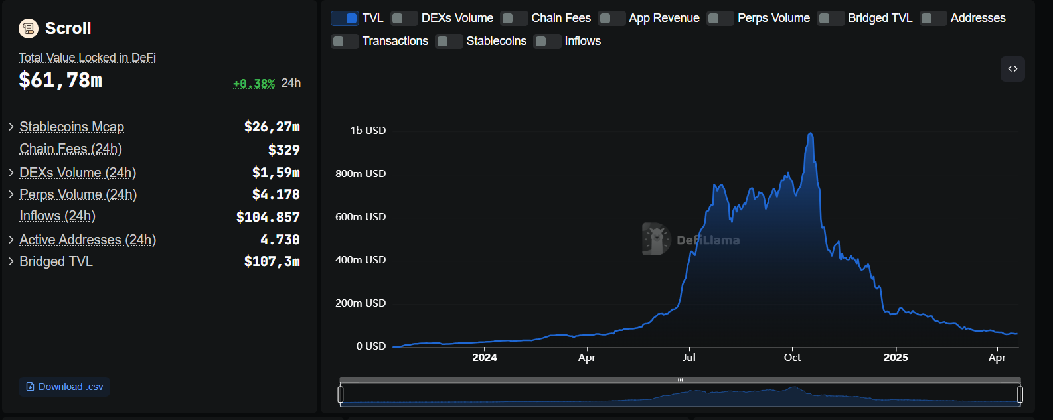Click the mini overview chart below the graph
This screenshot has width=1053, height=420.
680,395
